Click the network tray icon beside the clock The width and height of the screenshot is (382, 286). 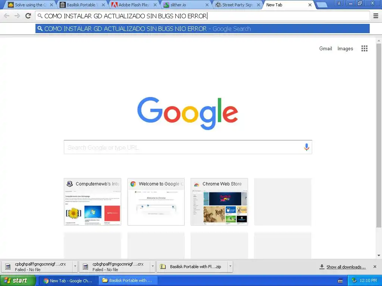point(354,281)
